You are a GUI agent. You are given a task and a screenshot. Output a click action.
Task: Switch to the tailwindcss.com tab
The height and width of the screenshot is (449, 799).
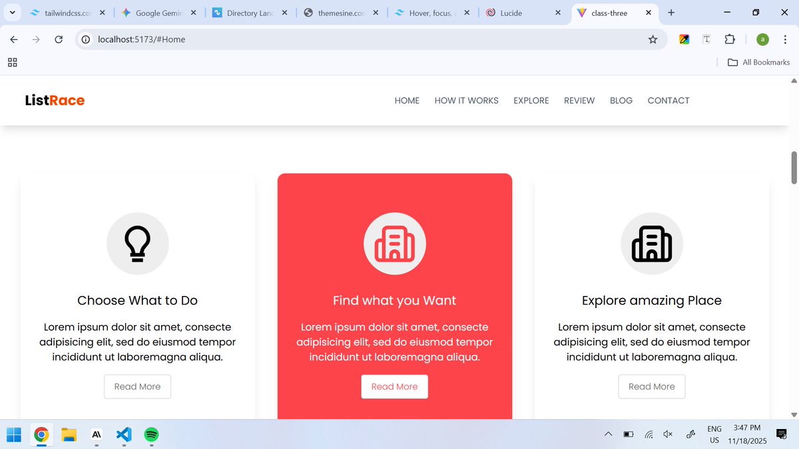[67, 13]
